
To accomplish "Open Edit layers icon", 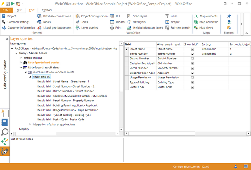I will point(129,22).
